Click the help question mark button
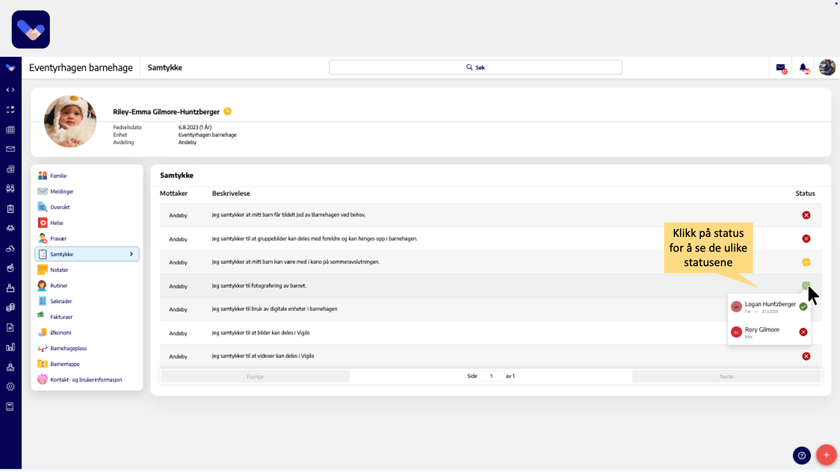This screenshot has height=472, width=840. 801,455
